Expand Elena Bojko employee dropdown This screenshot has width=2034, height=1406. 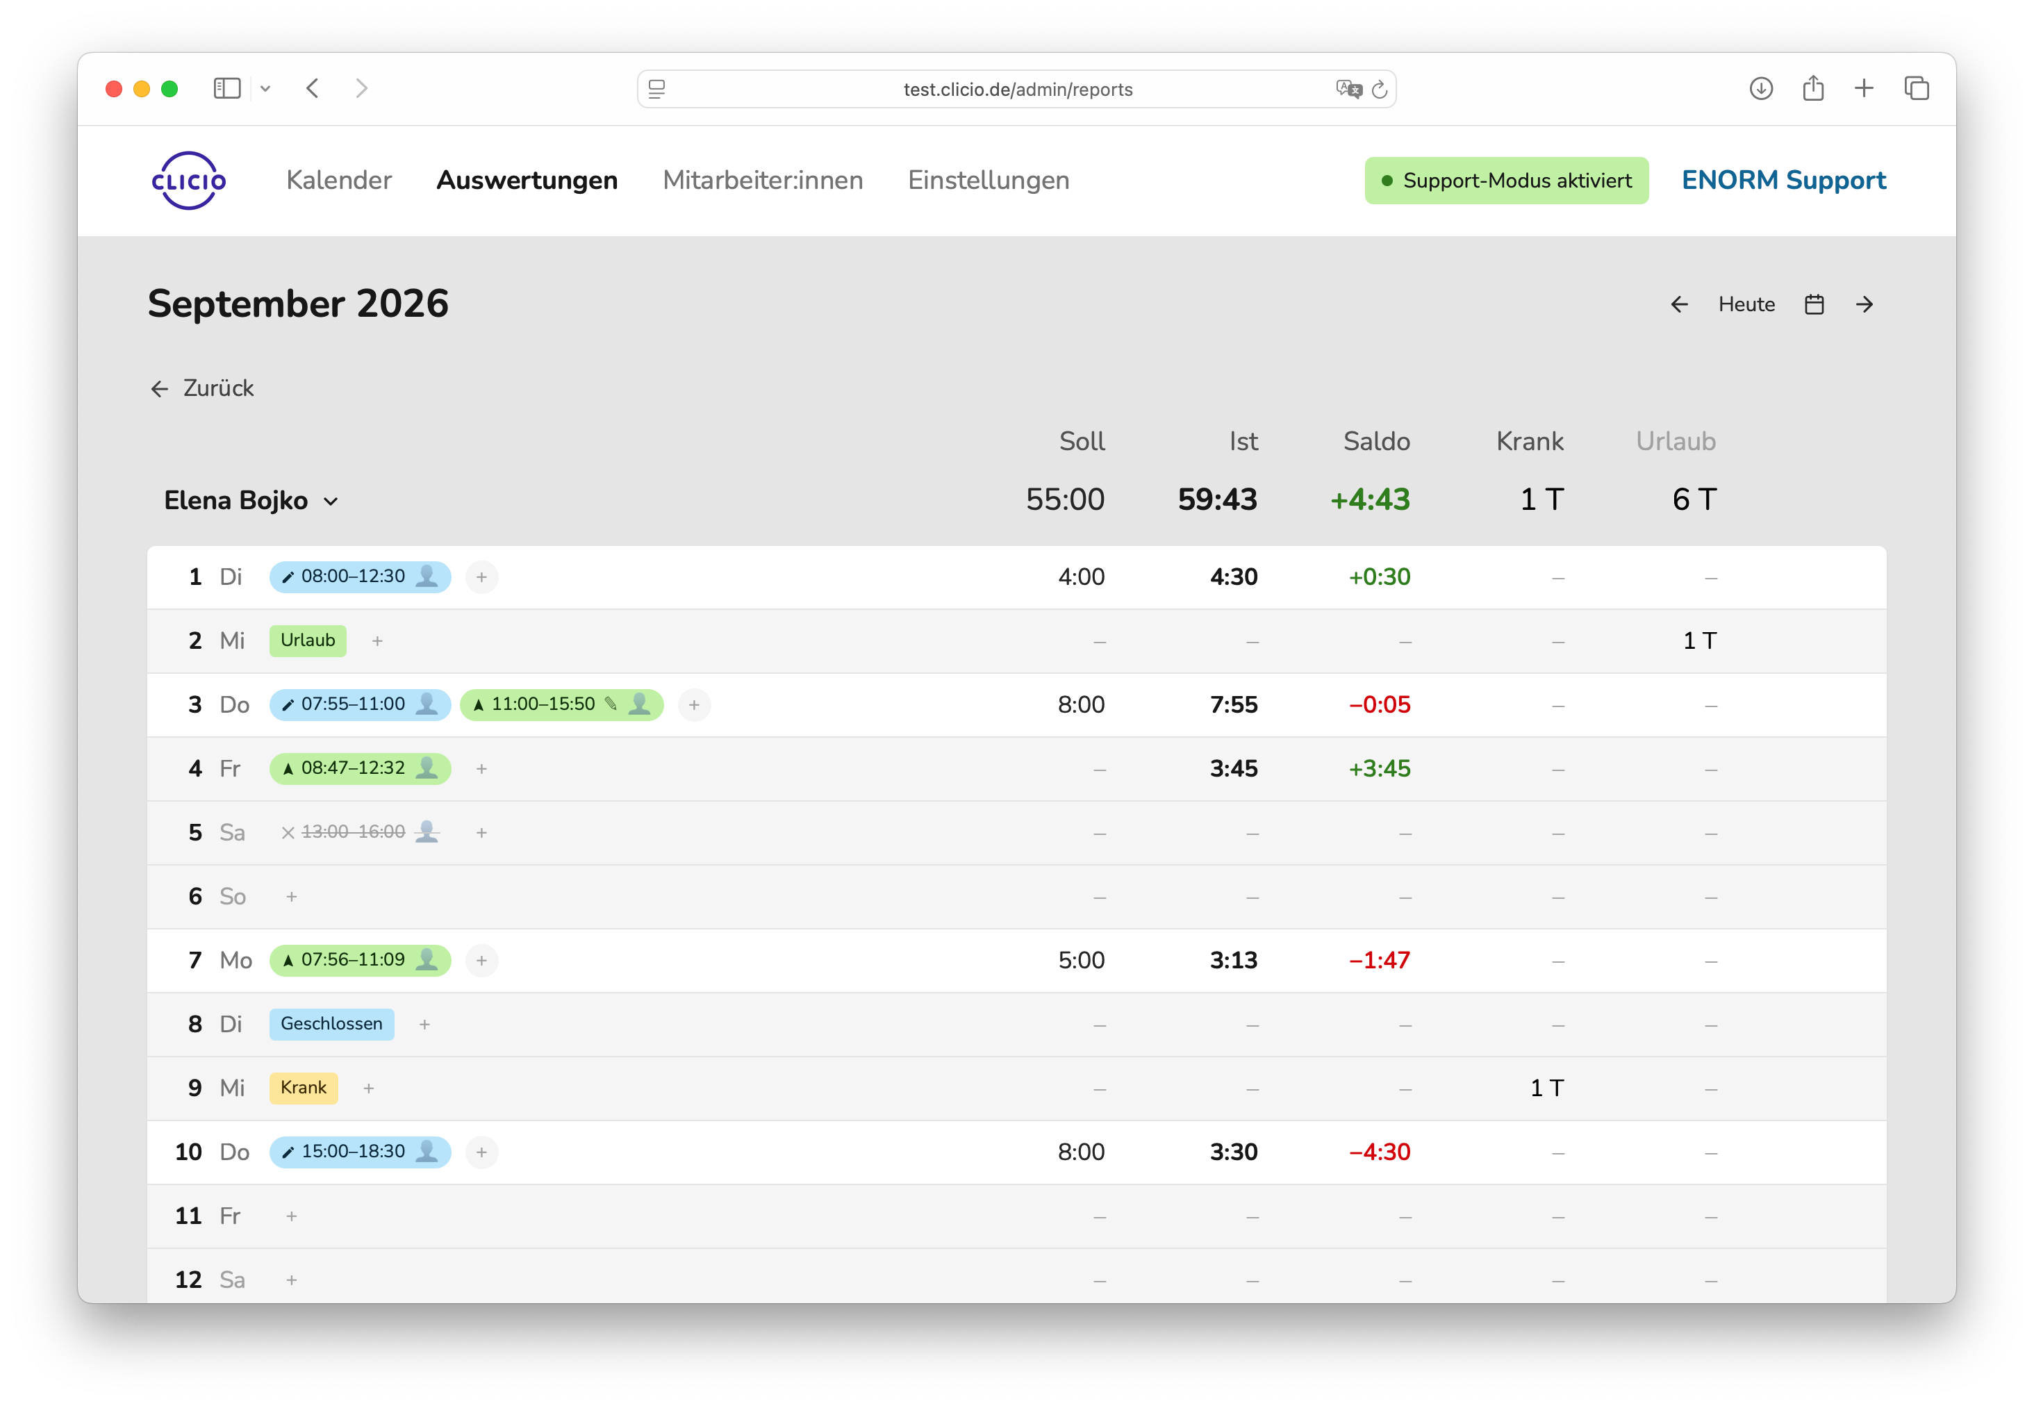pyautogui.click(x=251, y=500)
